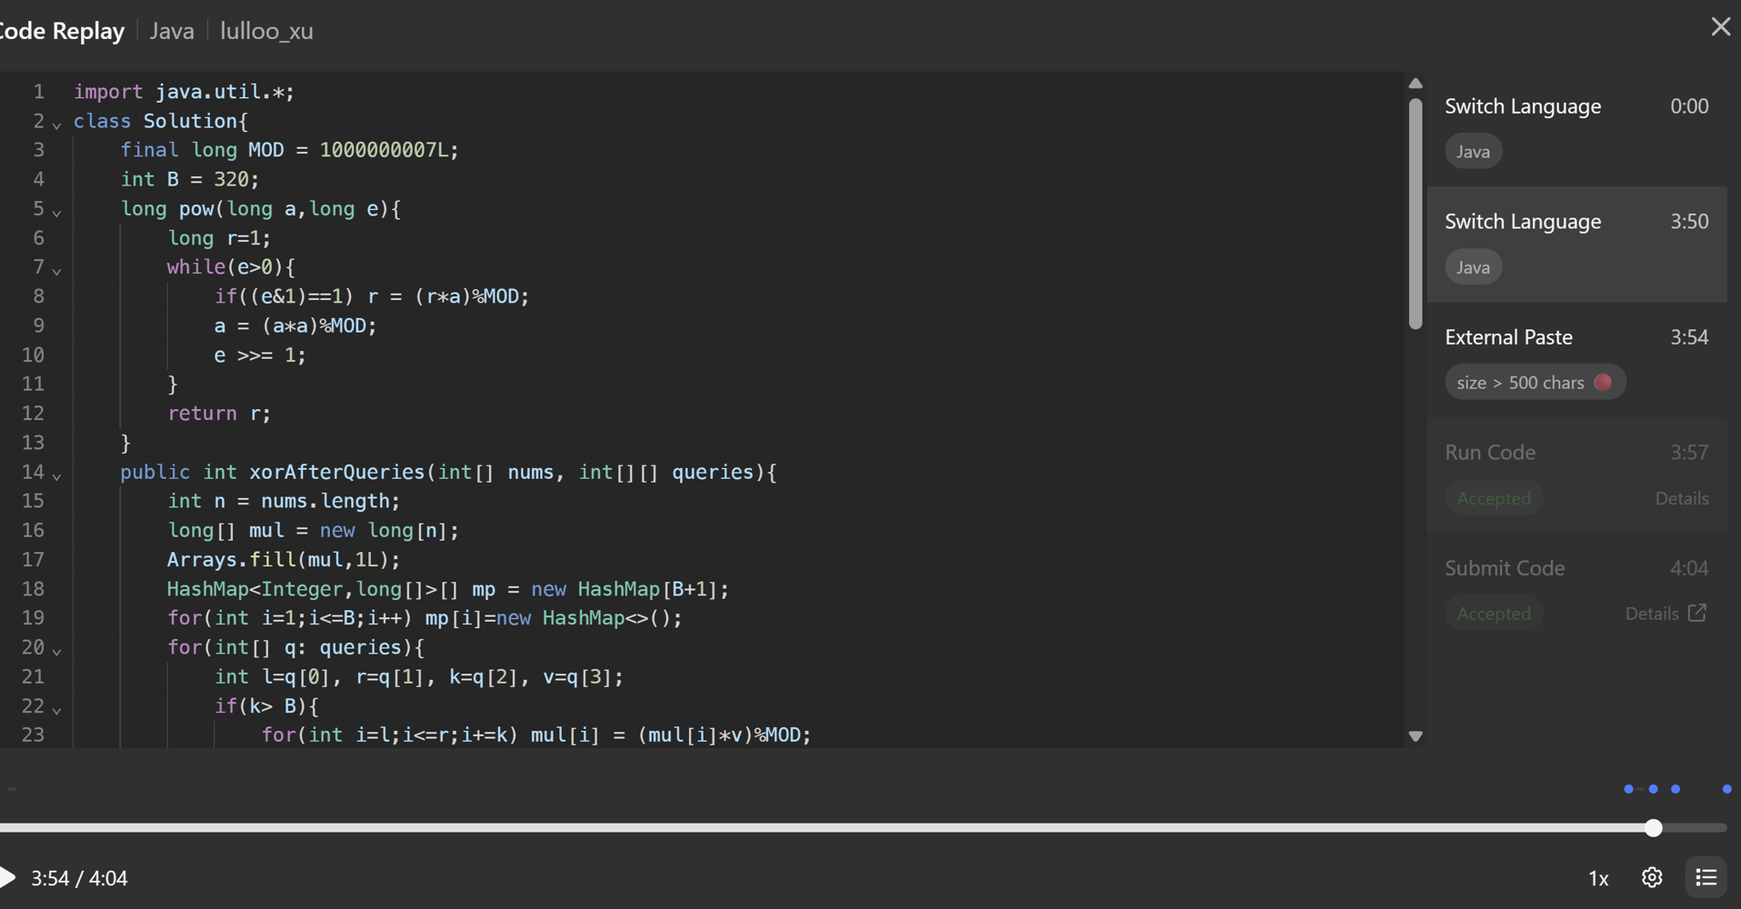1741x909 pixels.
Task: Open Details for Submit Code result
Action: coord(1651,614)
